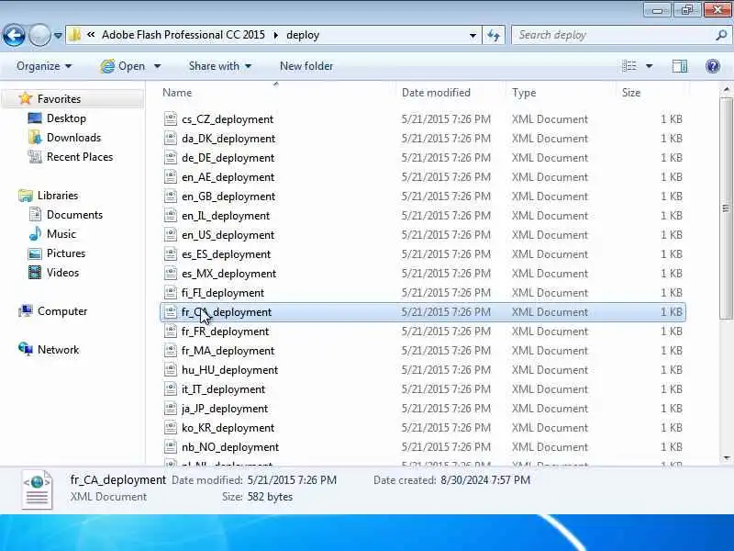The width and height of the screenshot is (734, 551).
Task: Open Recent Places in navigation pane
Action: pyautogui.click(x=80, y=156)
